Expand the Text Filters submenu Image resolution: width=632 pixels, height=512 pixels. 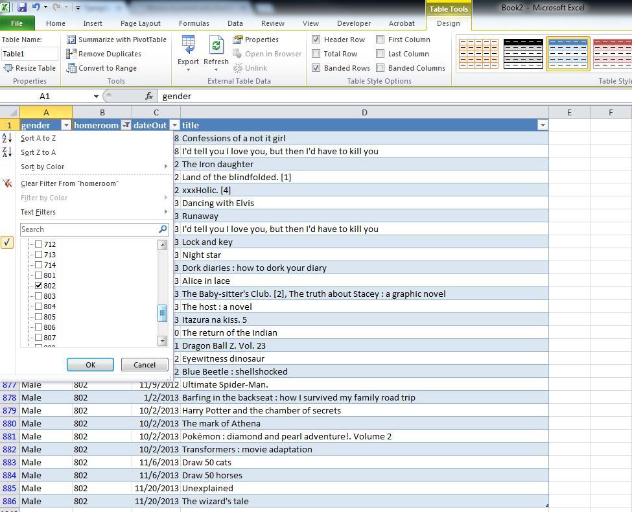coord(38,212)
